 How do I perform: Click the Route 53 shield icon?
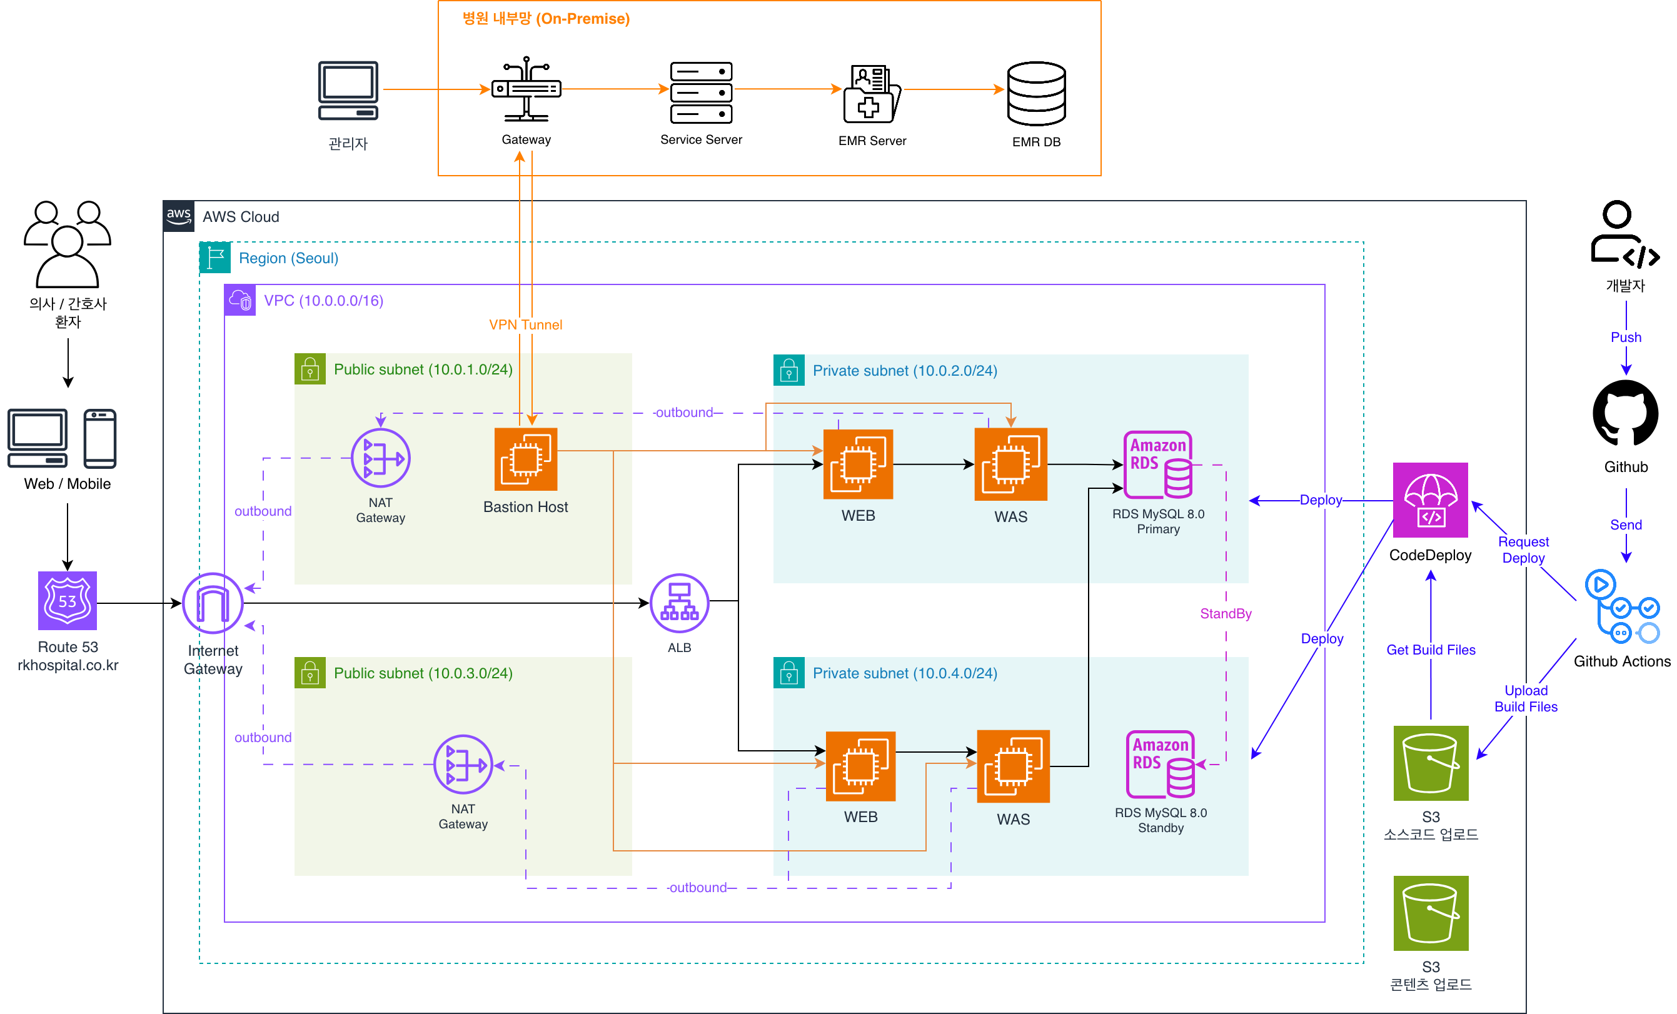(68, 600)
